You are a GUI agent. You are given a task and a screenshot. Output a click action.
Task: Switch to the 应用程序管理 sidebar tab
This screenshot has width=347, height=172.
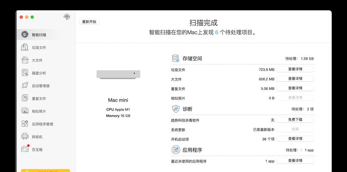click(45, 124)
